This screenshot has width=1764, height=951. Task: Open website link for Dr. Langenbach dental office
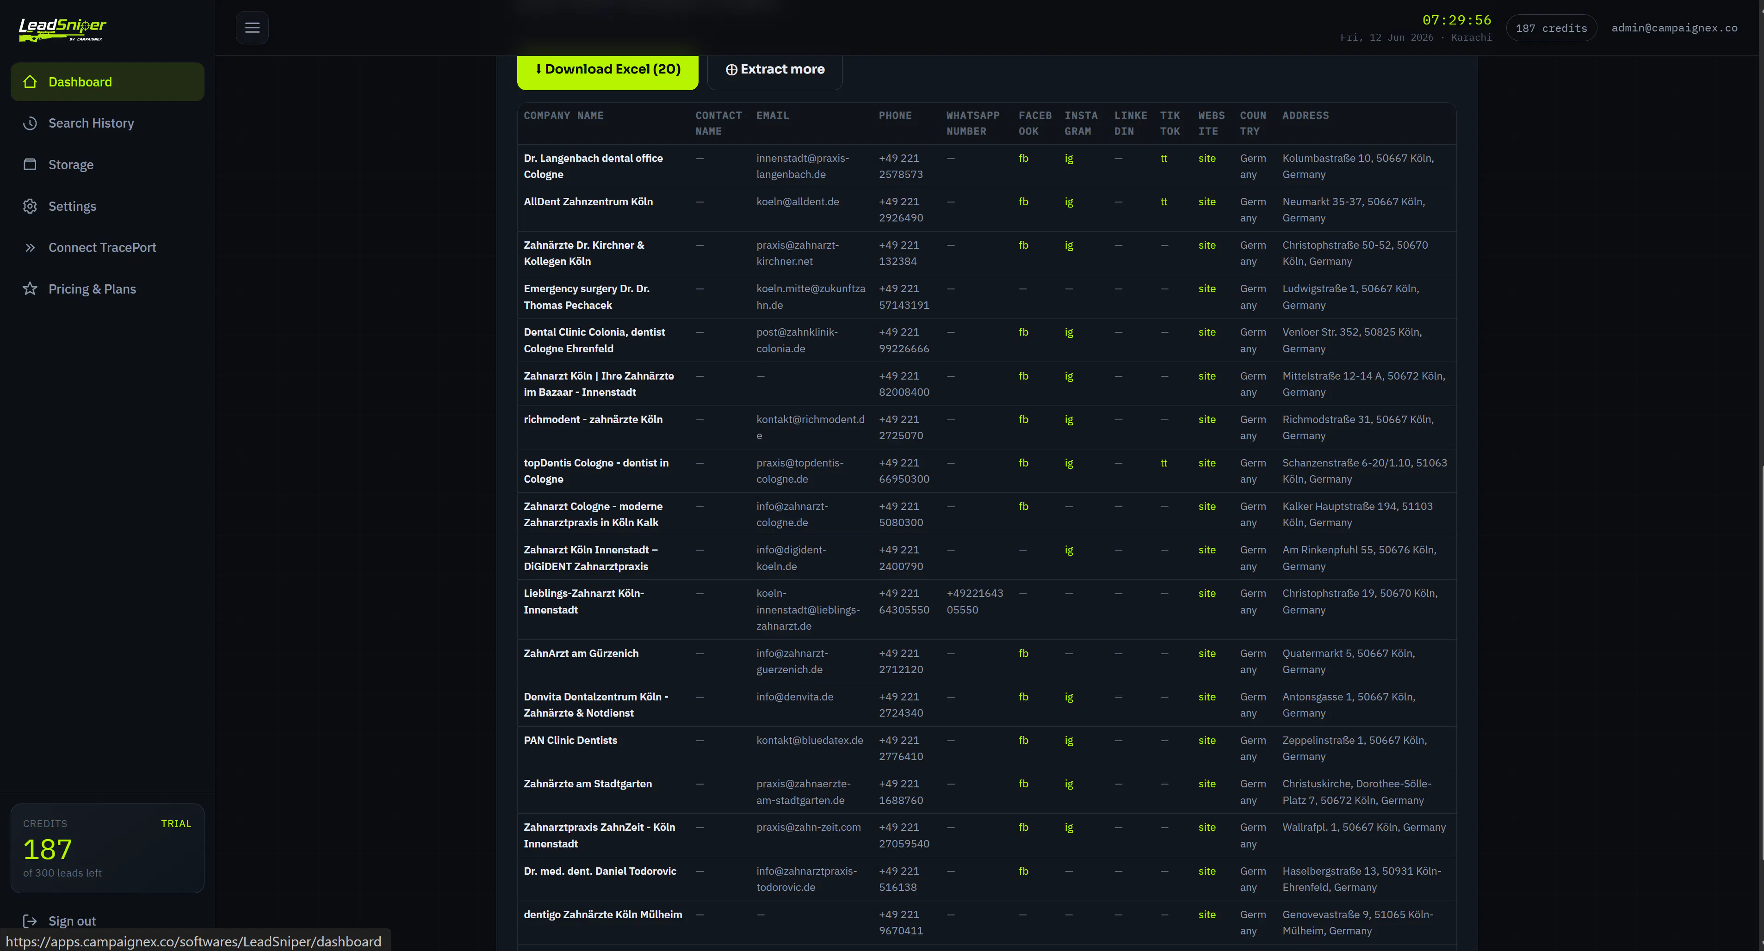1207,158
